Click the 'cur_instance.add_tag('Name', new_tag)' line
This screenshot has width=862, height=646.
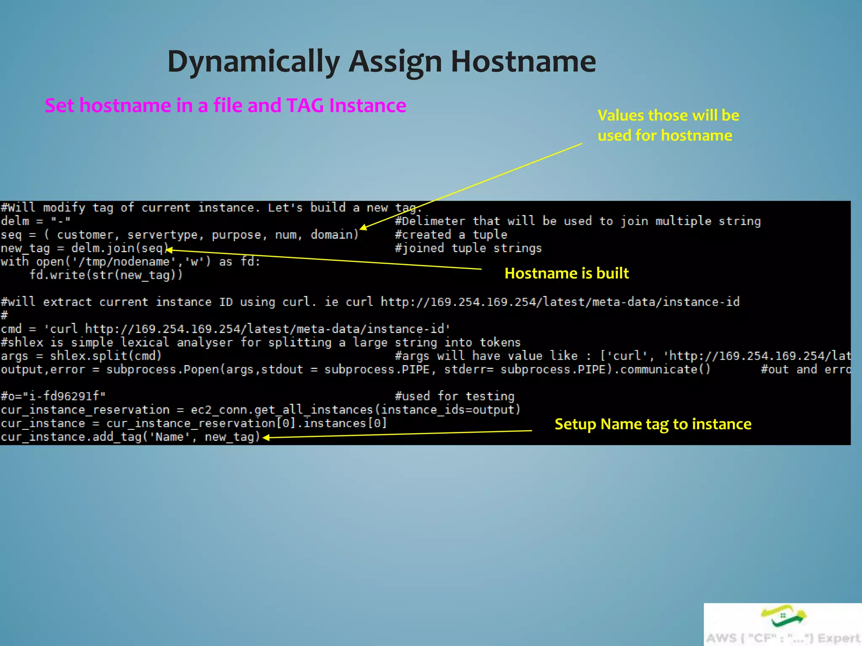coord(130,437)
